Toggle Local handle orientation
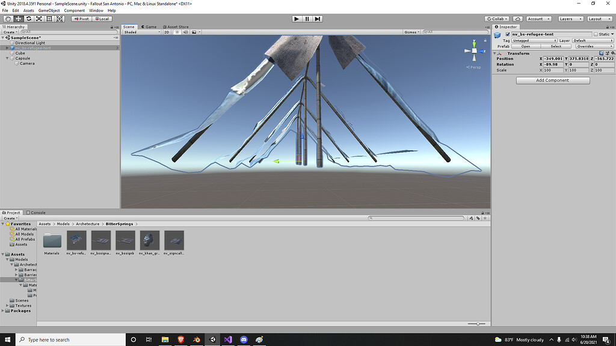This screenshot has height=346, width=616. tap(102, 19)
